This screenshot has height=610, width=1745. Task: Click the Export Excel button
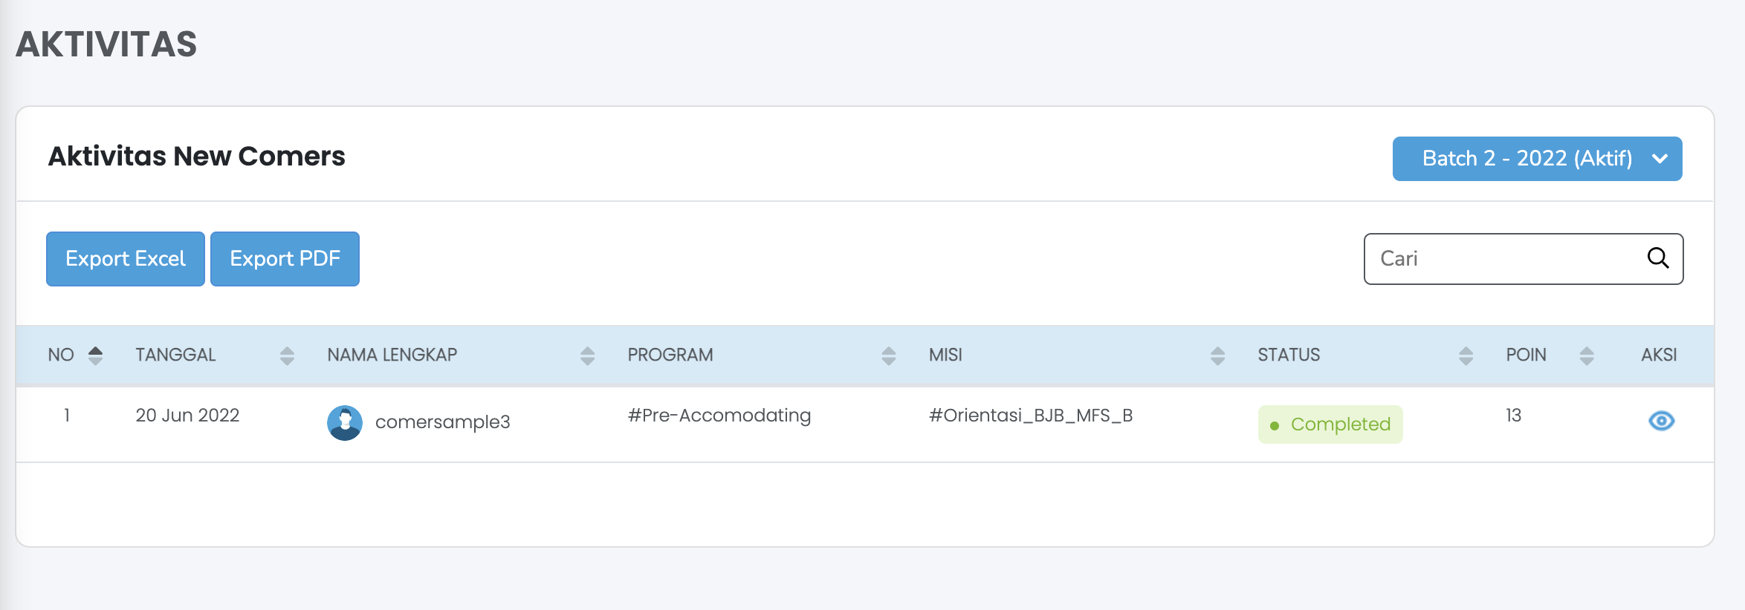coord(126,259)
